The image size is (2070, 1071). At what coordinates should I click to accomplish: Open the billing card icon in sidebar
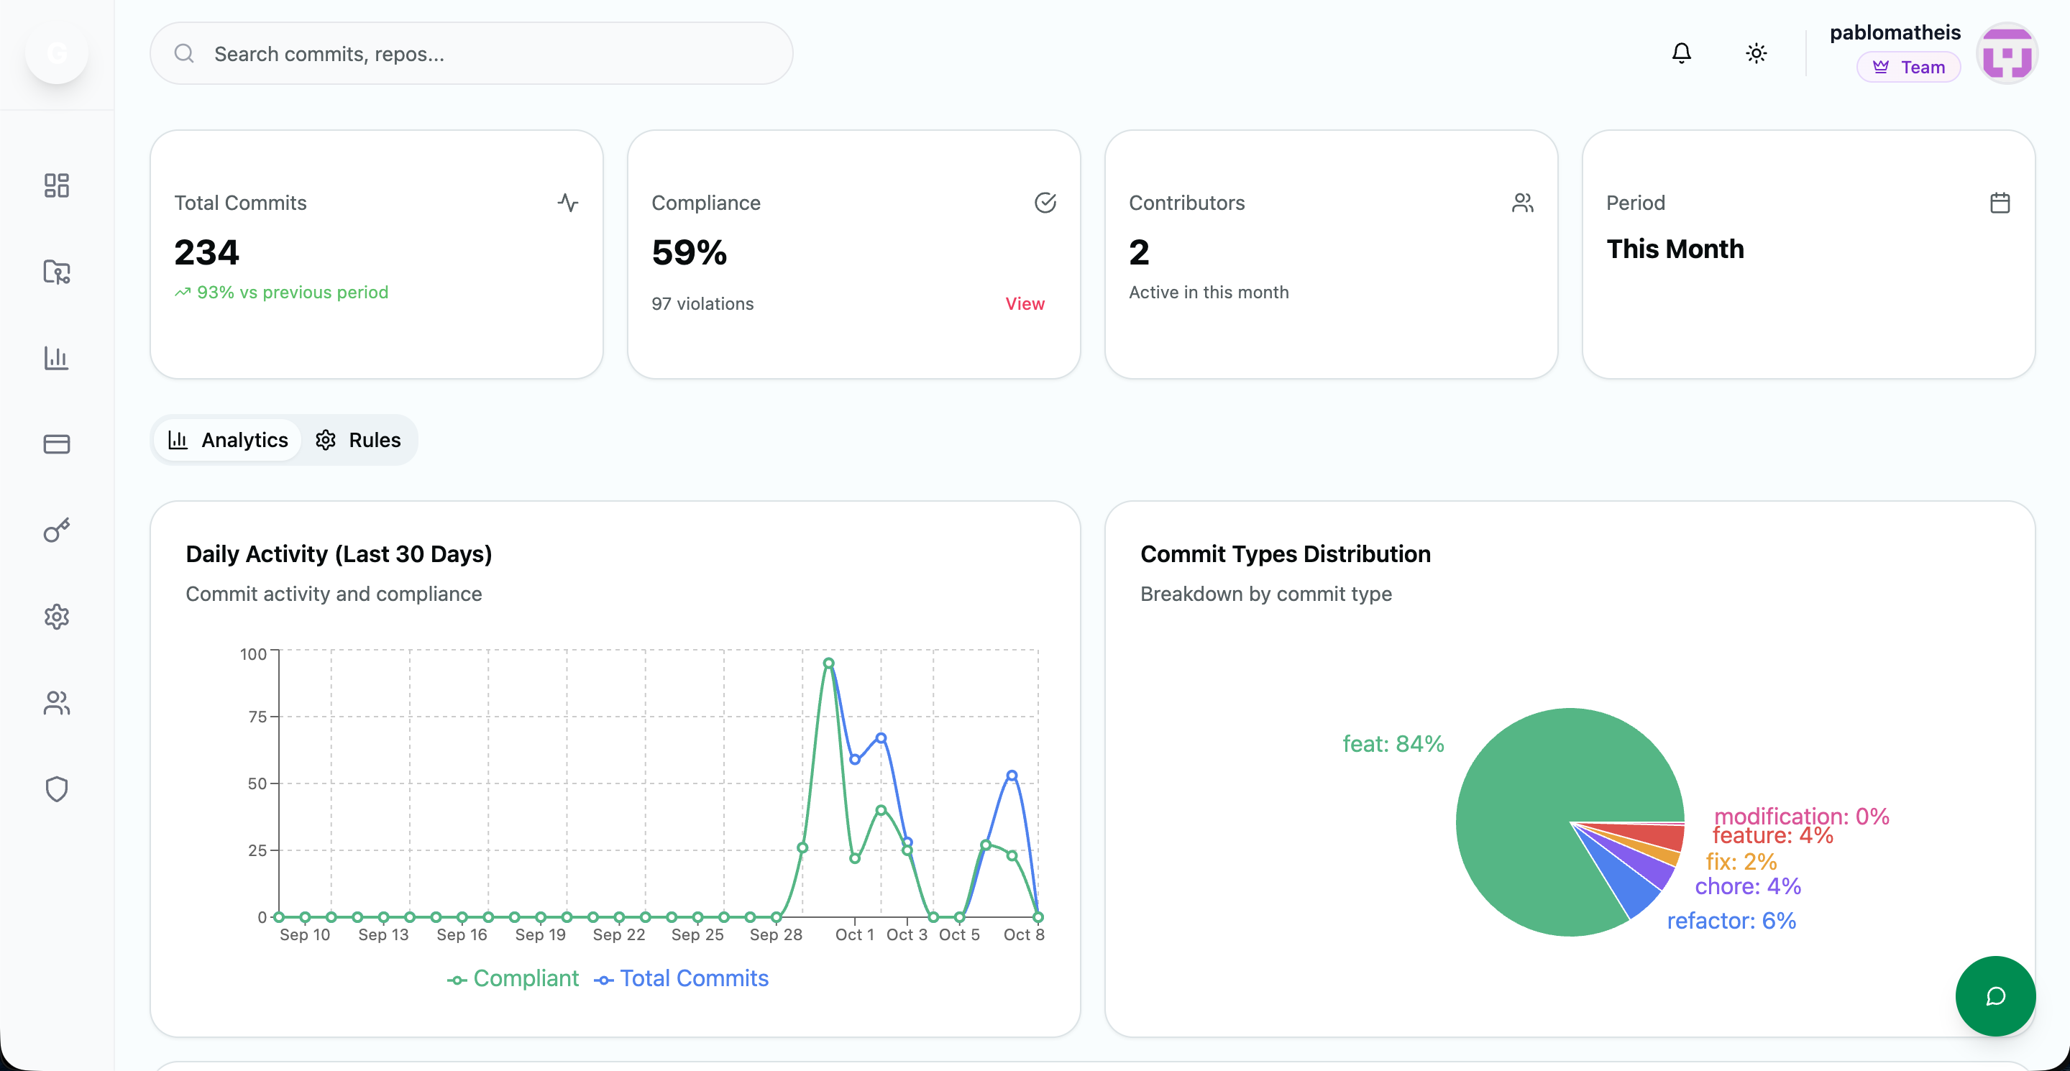coord(56,443)
